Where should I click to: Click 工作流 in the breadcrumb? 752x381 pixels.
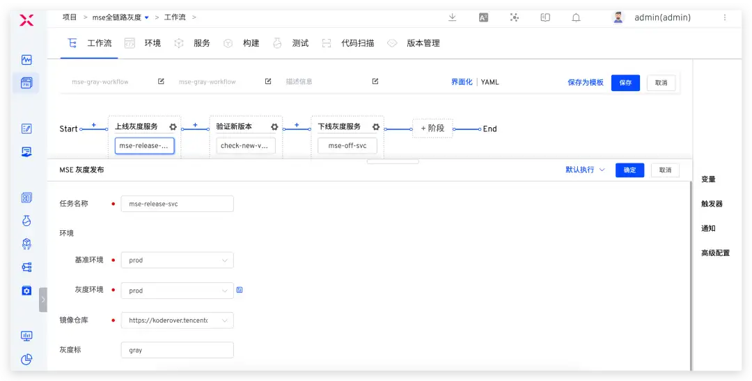[175, 17]
